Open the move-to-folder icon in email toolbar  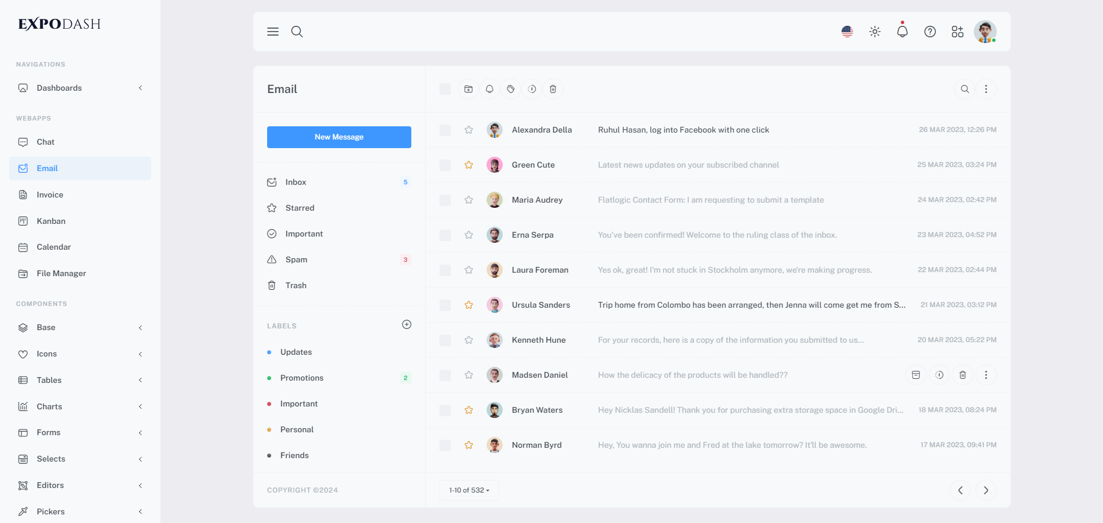[x=468, y=89]
